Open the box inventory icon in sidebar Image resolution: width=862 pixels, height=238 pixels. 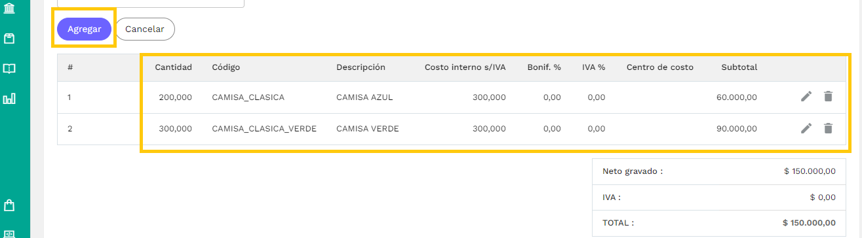[x=9, y=39]
